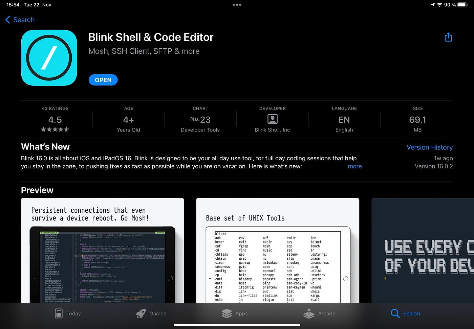This screenshot has width=474, height=329.
Task: Open the 'Use every' pixel-text preview
Action: click(x=423, y=251)
